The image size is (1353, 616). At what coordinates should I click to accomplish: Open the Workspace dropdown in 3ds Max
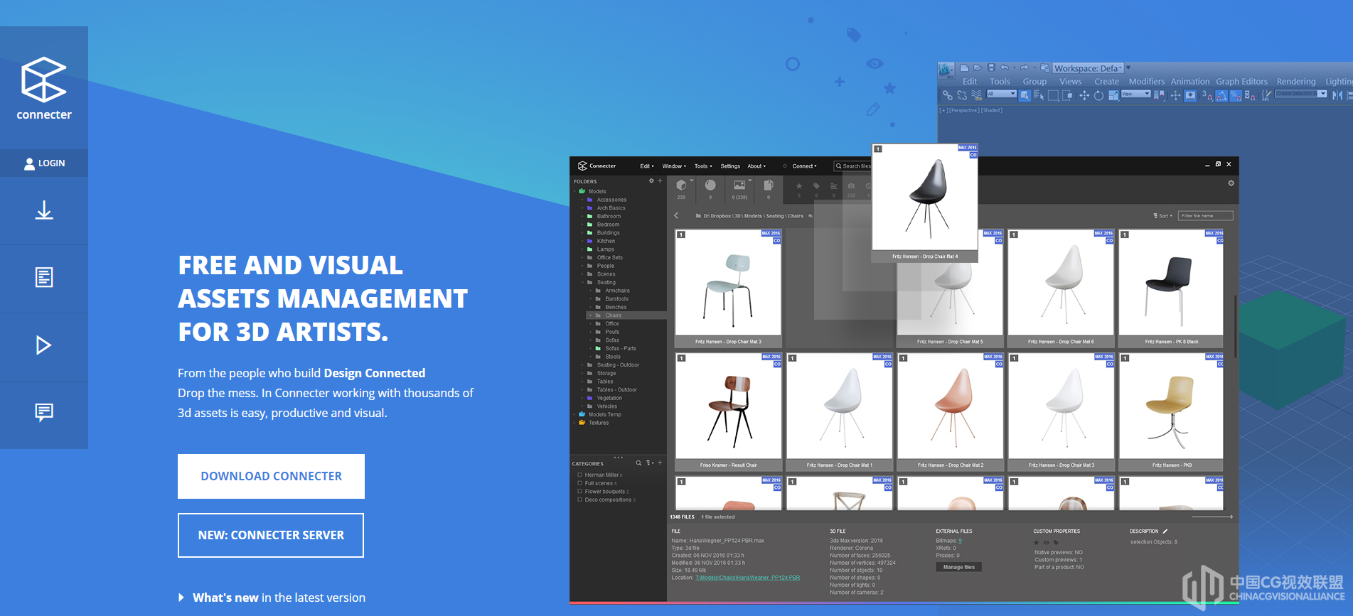pos(1089,68)
